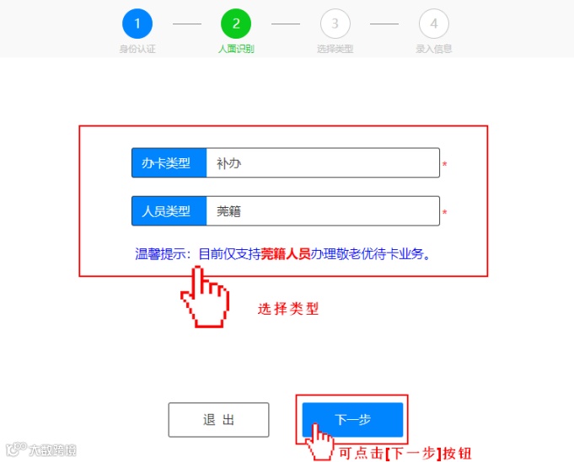Click the red pointing hand below the form
The height and width of the screenshot is (462, 574).
click(x=205, y=297)
